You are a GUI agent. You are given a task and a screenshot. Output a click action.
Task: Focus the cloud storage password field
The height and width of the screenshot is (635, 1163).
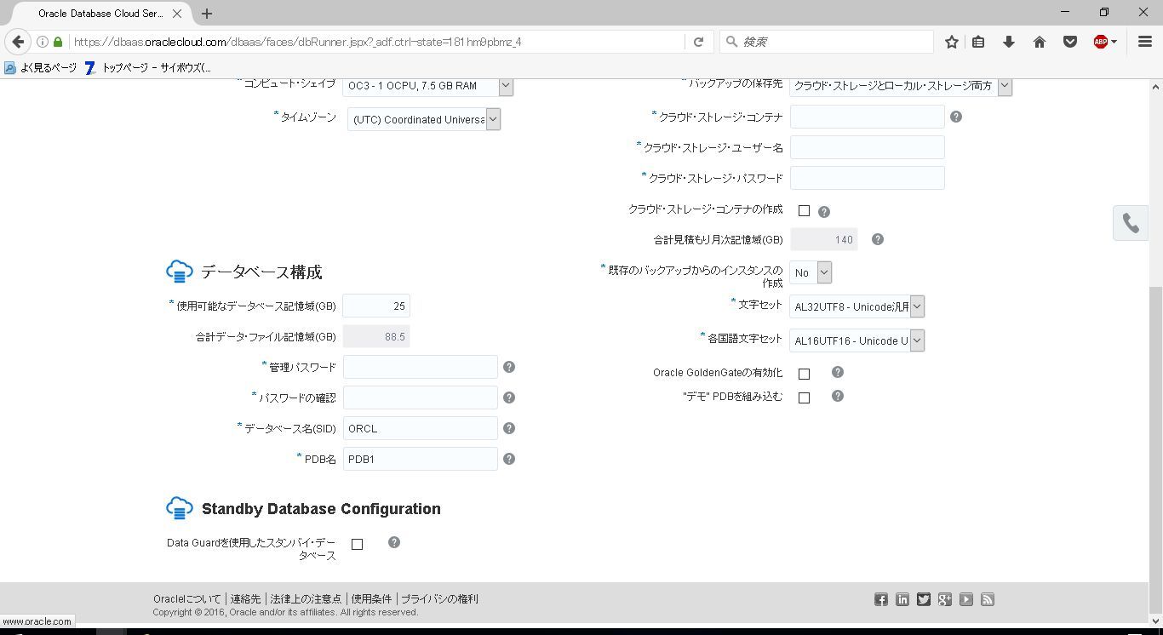tap(868, 178)
